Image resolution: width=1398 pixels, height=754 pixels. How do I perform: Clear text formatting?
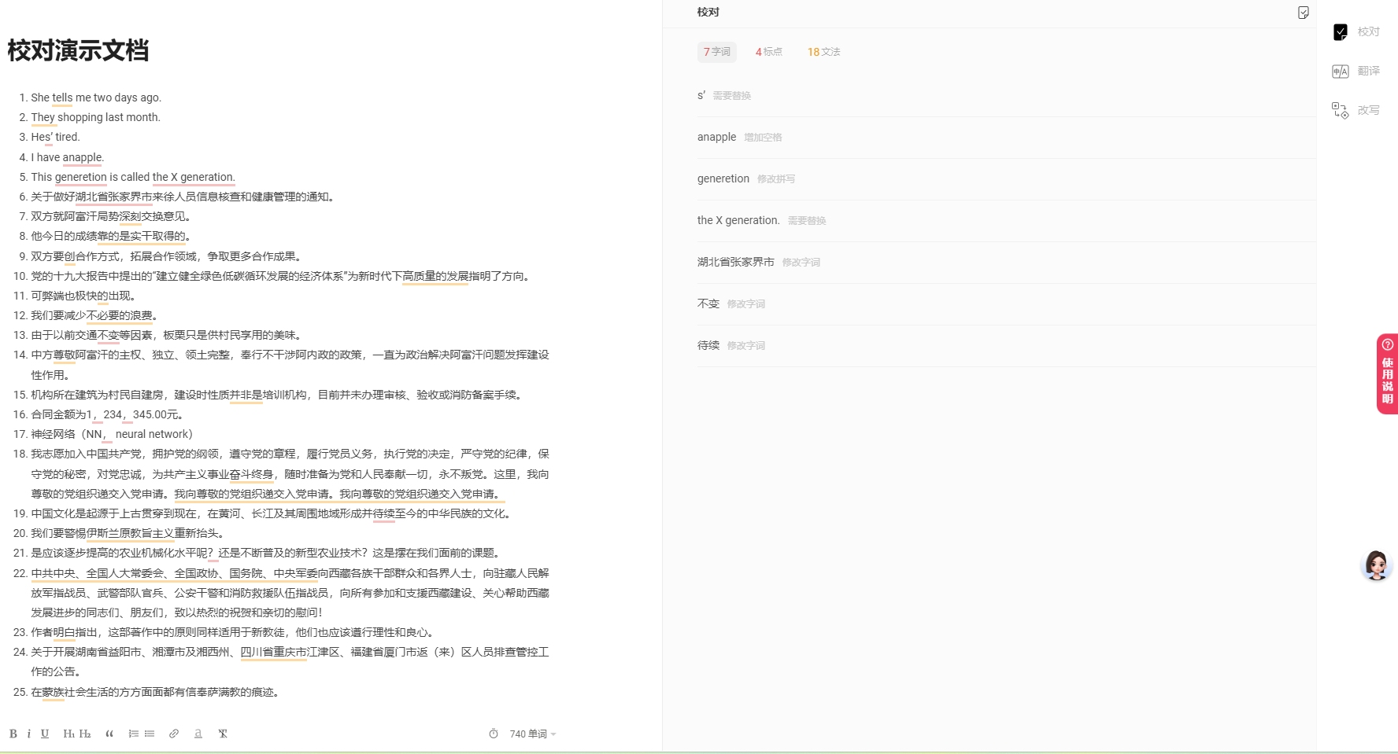click(223, 734)
